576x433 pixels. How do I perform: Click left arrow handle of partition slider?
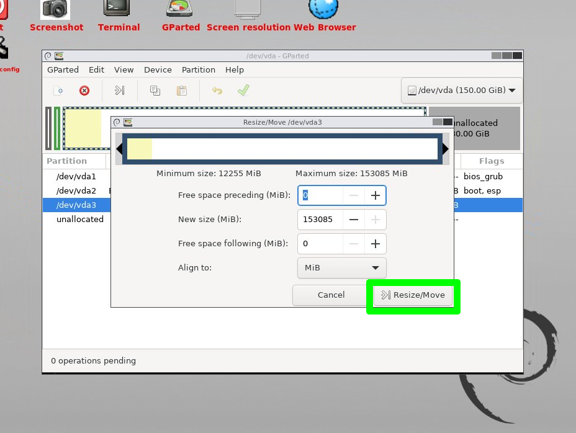(x=119, y=149)
